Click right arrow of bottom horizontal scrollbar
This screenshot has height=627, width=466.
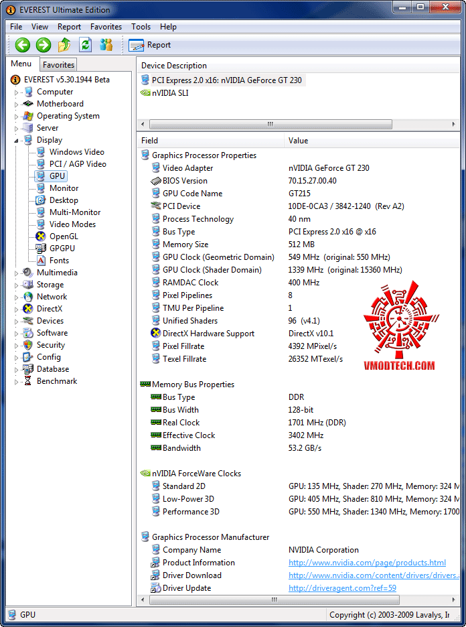pyautogui.click(x=453, y=600)
